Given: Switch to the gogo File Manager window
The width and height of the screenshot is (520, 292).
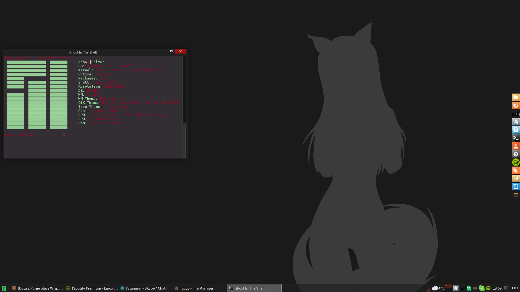Looking at the screenshot, I should tap(200, 288).
